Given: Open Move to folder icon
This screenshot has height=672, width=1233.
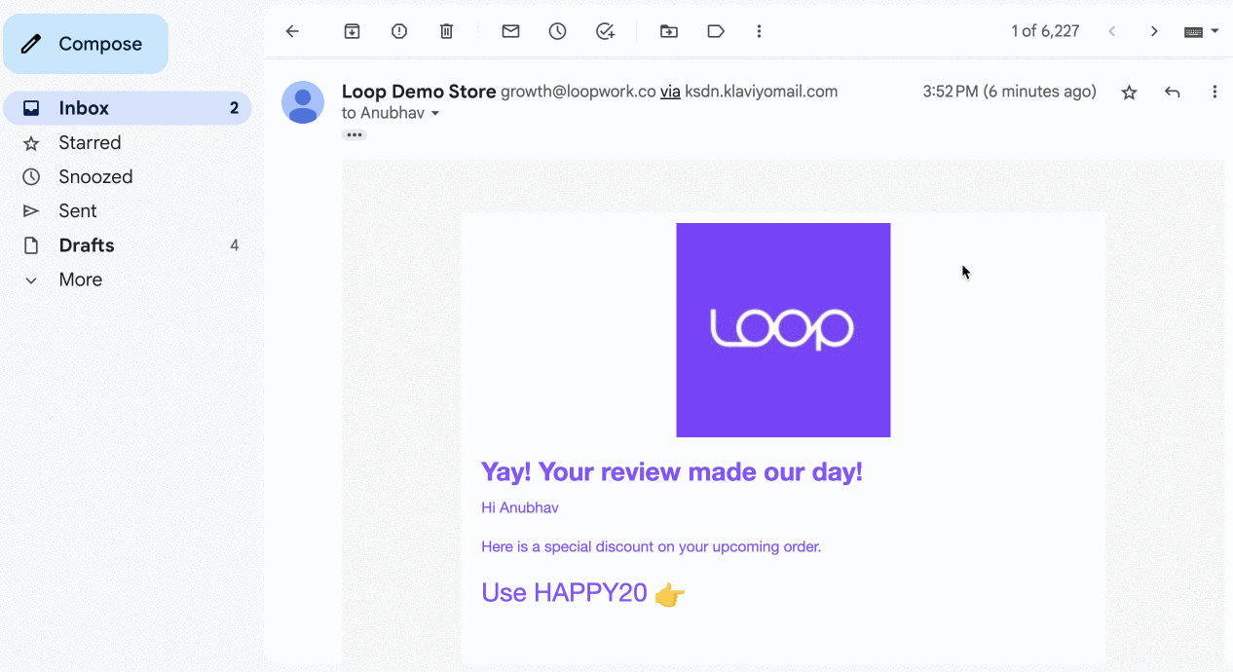Looking at the screenshot, I should pos(669,31).
